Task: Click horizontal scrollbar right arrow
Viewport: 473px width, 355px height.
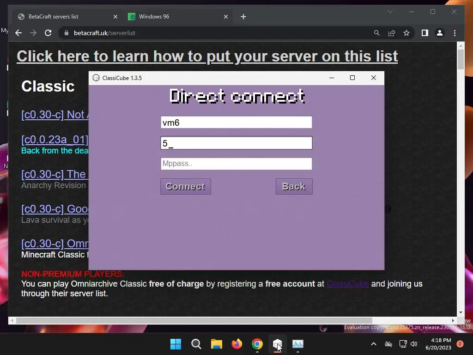Action: click(x=453, y=321)
